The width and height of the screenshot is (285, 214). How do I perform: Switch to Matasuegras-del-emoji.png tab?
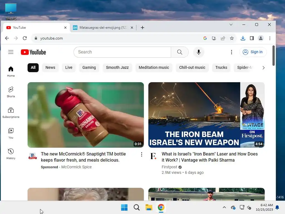click(103, 28)
